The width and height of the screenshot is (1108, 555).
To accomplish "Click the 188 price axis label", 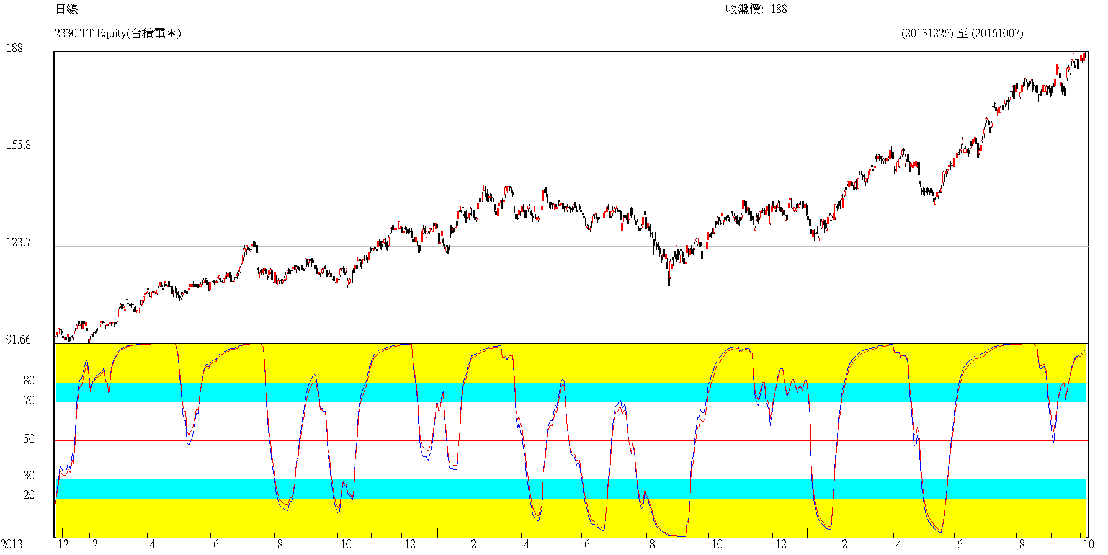I will (x=14, y=48).
